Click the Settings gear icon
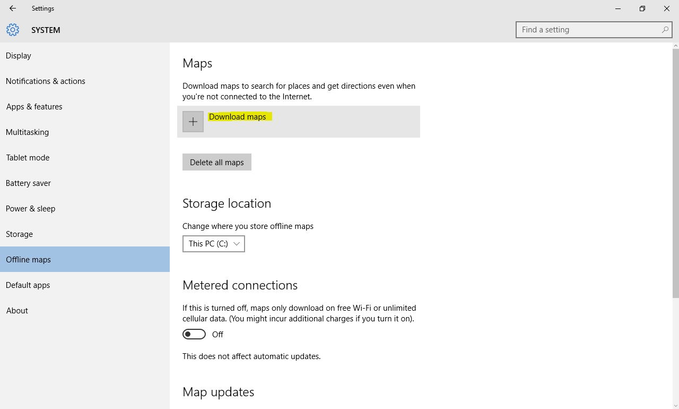The height and width of the screenshot is (409, 679). point(13,30)
